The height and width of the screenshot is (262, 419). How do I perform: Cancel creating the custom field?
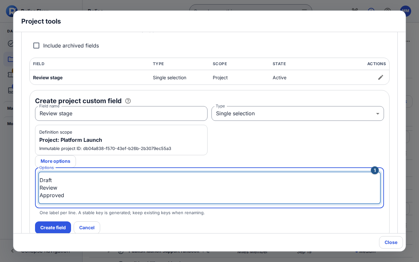(87, 228)
